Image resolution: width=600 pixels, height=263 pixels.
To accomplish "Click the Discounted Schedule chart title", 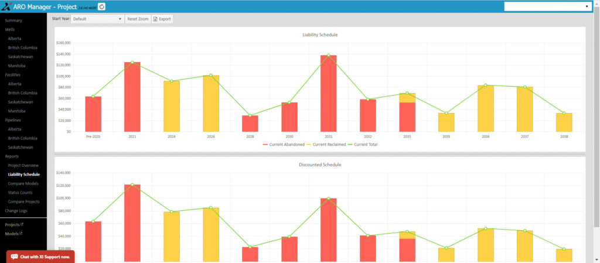I will pyautogui.click(x=320, y=165).
